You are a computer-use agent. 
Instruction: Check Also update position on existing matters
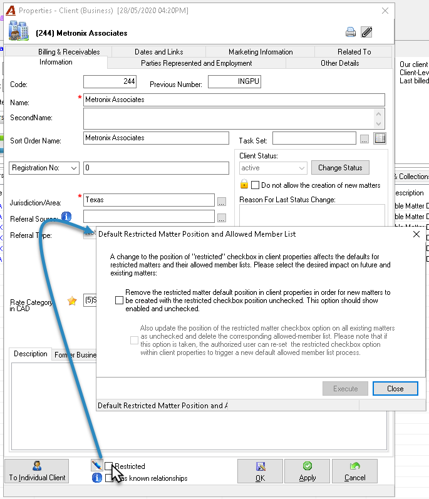[134, 340]
